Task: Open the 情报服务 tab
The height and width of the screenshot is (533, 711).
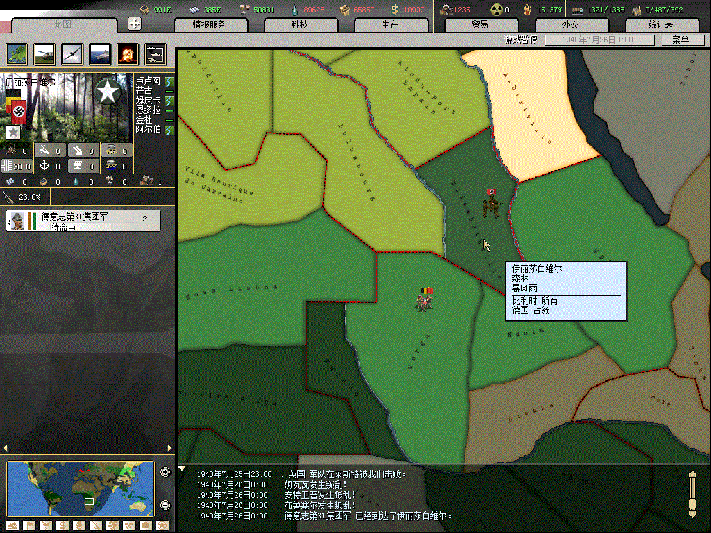Action: (210, 24)
